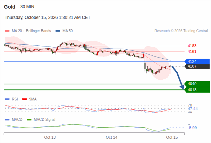211x143 pixels.
Task: Click the red 9MA legend marker
Action: coord(24,99)
